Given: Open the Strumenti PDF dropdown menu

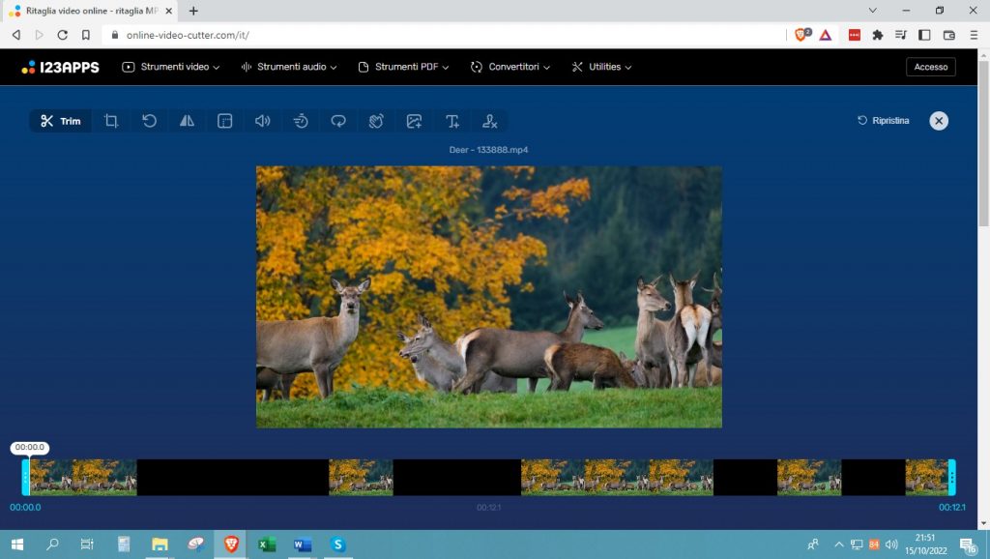Looking at the screenshot, I should tap(406, 67).
